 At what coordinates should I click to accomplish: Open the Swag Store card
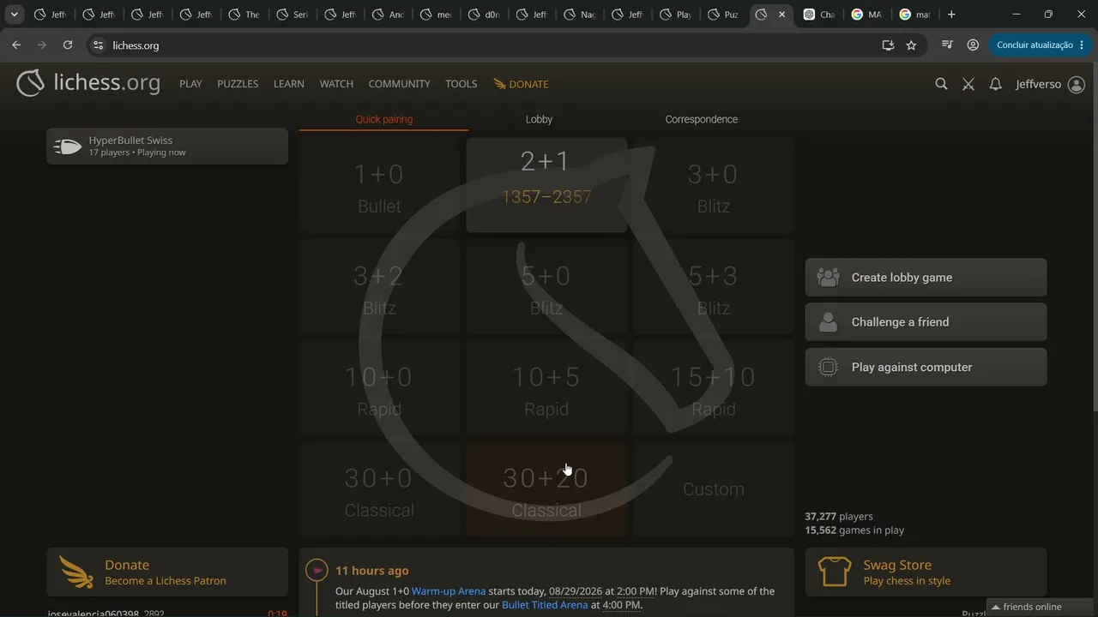pyautogui.click(x=926, y=572)
